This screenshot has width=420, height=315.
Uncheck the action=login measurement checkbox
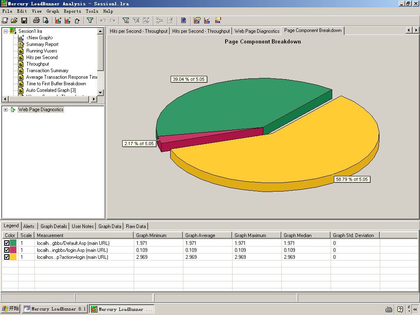pos(7,257)
